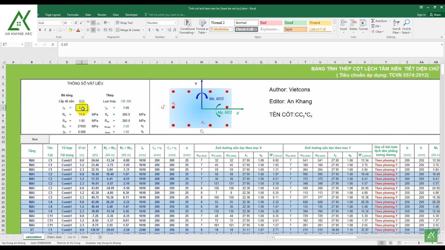Expand the Name Box dropdown

tap(22, 44)
